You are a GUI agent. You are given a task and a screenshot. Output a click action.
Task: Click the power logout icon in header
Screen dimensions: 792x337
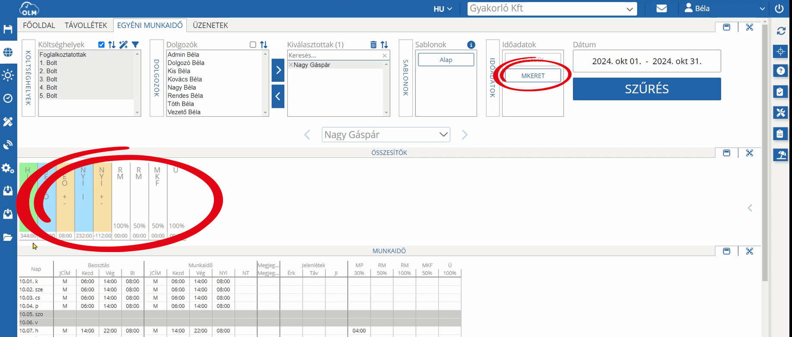pyautogui.click(x=779, y=9)
